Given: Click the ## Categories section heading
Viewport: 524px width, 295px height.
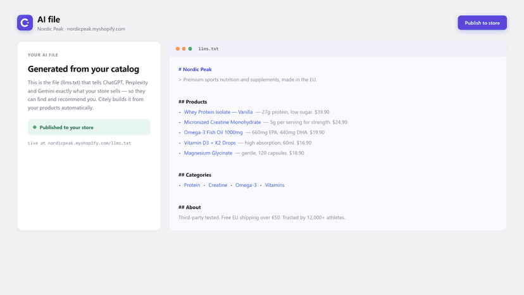Looking at the screenshot, I should click(194, 175).
